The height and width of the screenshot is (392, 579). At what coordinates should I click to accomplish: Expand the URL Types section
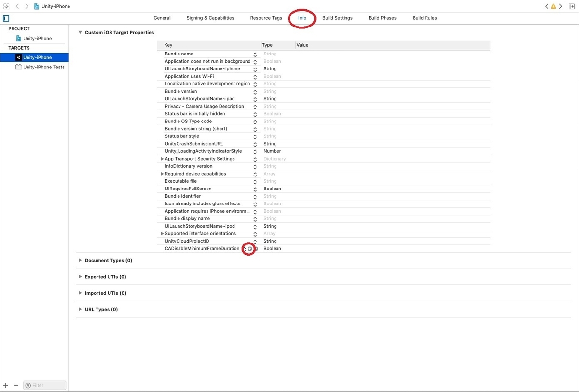[x=80, y=309]
